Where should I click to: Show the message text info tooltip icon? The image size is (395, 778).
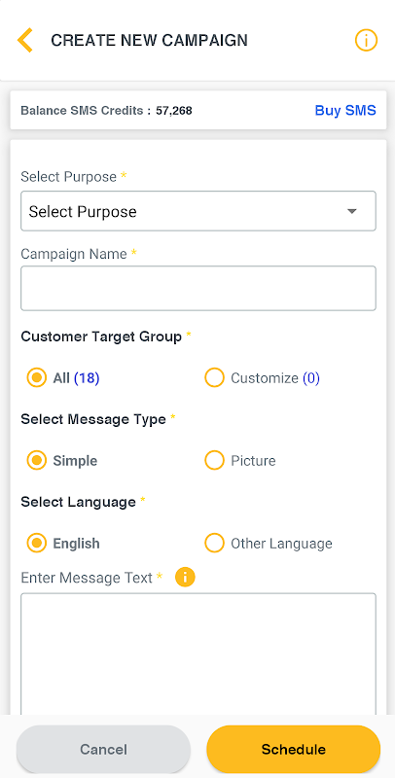tap(185, 577)
